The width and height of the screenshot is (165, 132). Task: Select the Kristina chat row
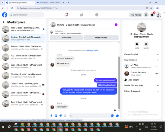(x=23, y=39)
